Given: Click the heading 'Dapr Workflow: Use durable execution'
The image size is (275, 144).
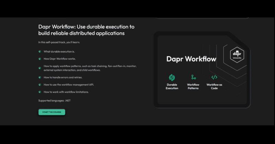Looking at the screenshot, I should coord(86,30).
